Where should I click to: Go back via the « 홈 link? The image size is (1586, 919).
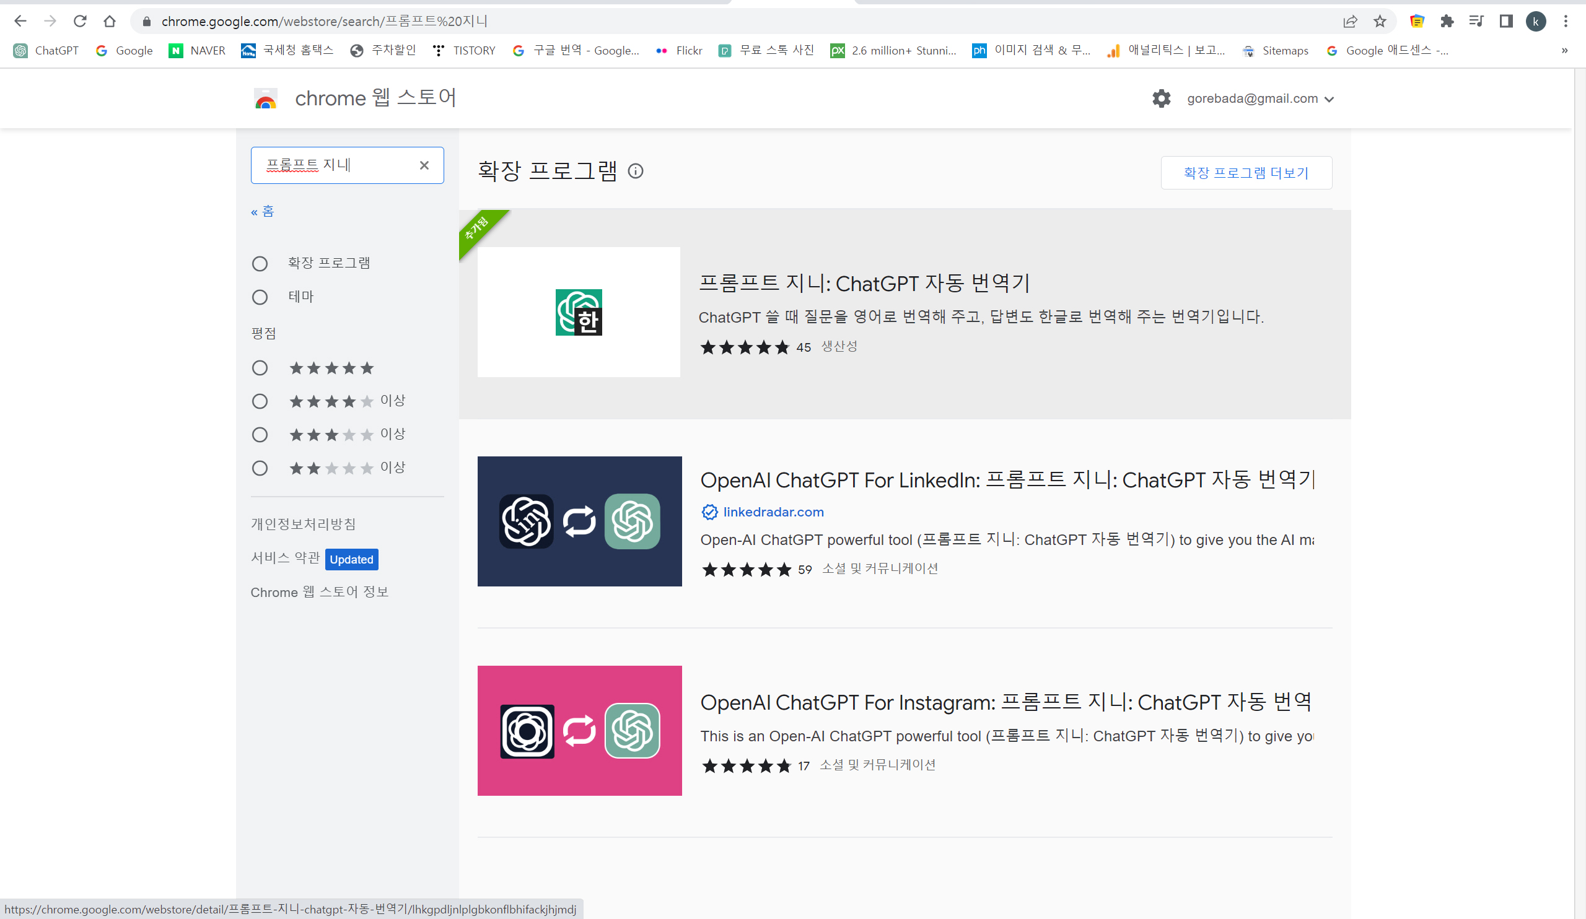(262, 211)
